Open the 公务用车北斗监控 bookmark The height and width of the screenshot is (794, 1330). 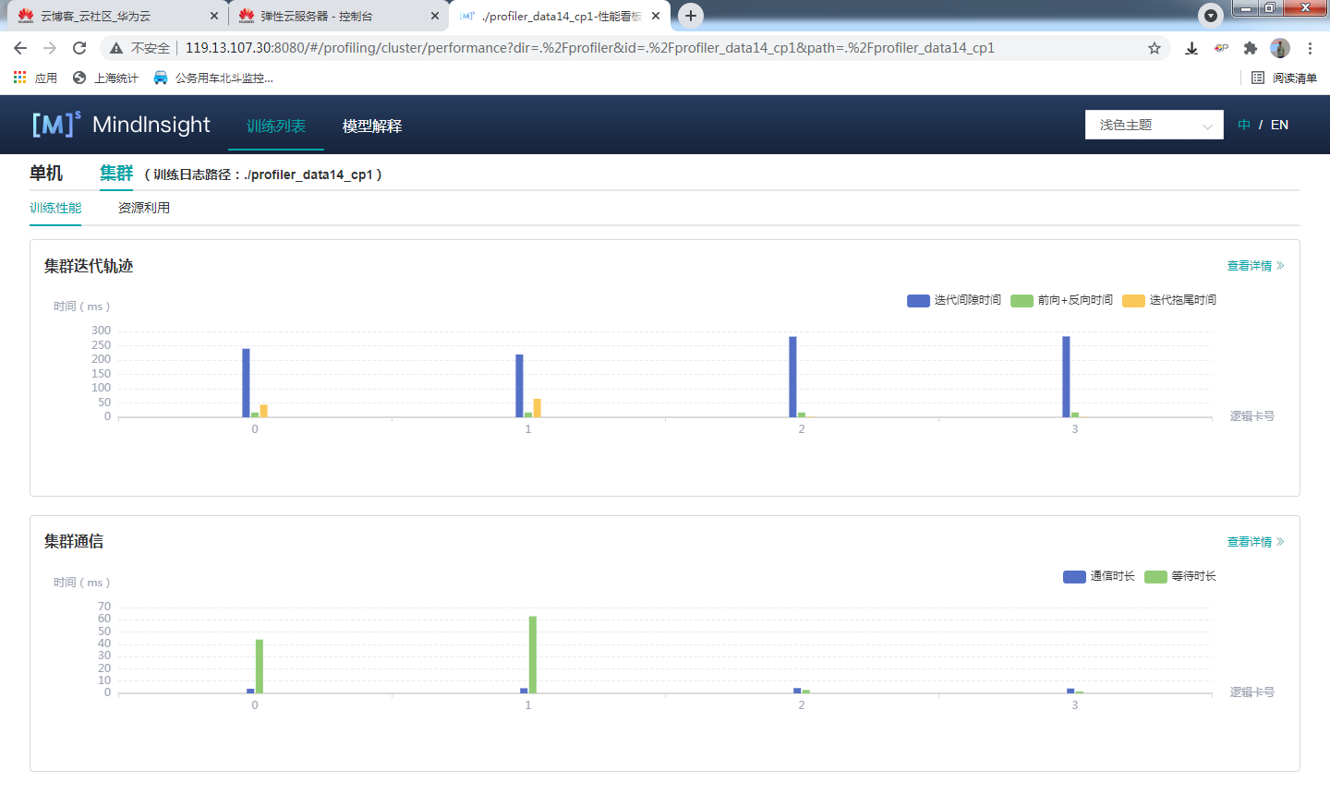tap(213, 78)
